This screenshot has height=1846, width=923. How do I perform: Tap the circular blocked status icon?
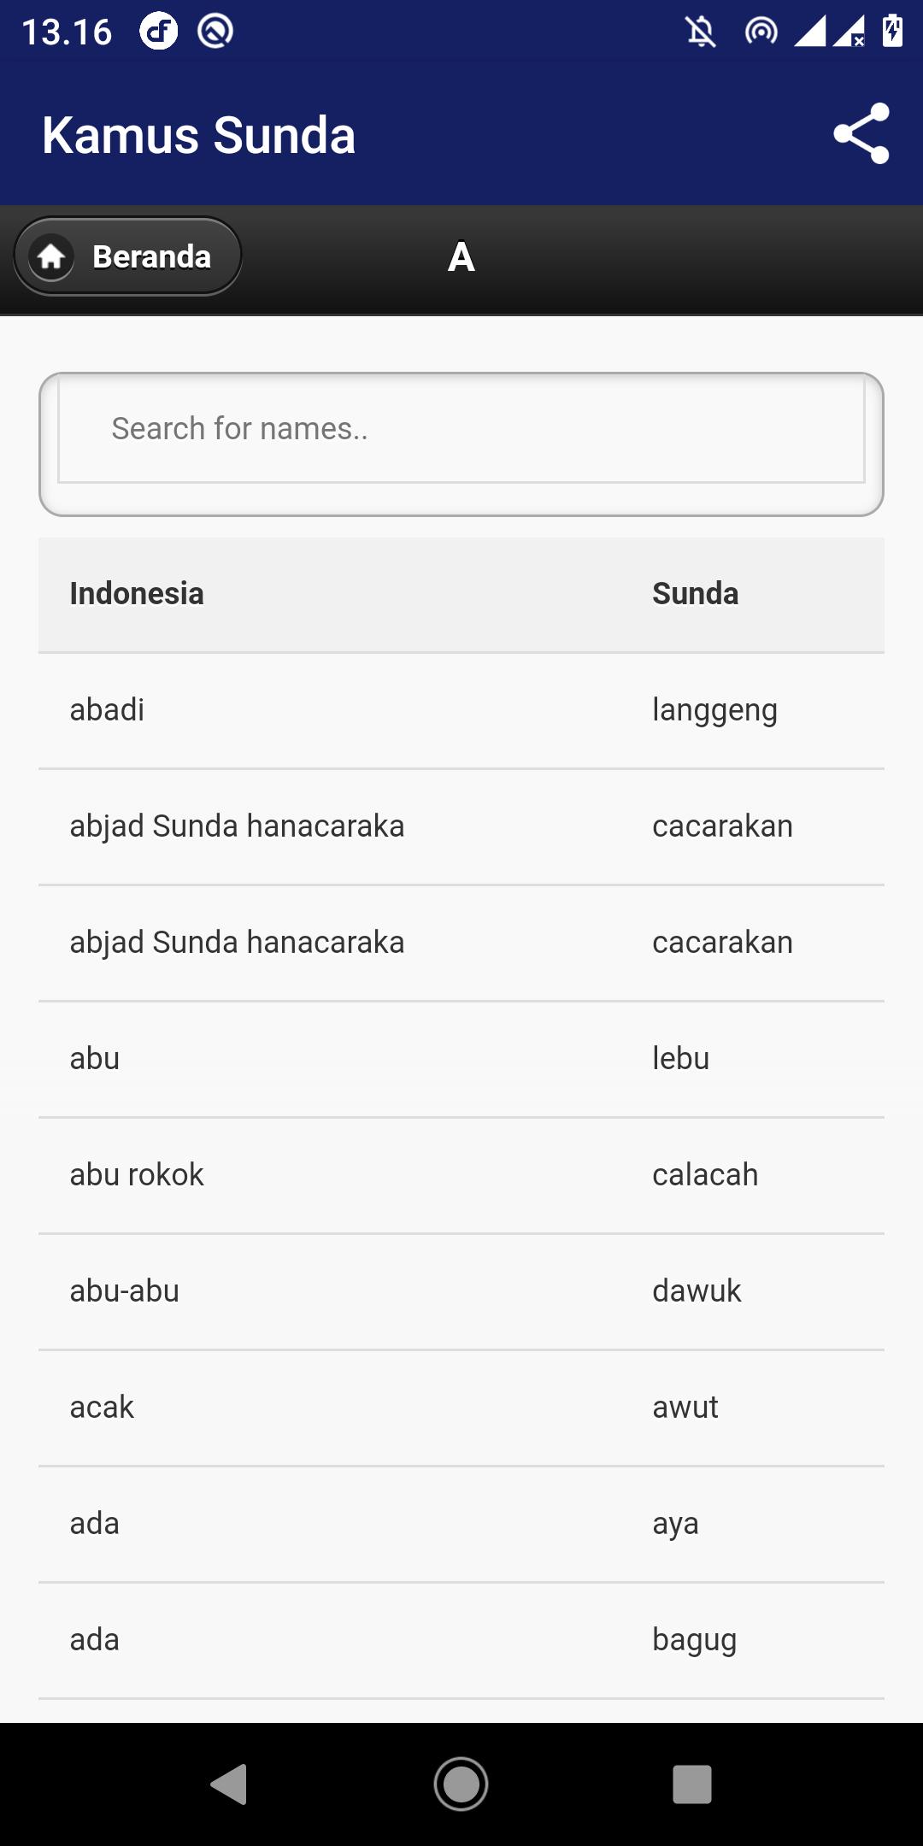215,32
